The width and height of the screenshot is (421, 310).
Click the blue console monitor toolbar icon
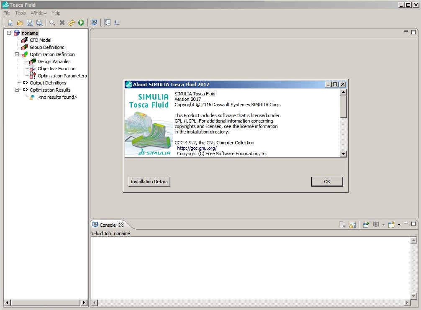[x=94, y=23]
